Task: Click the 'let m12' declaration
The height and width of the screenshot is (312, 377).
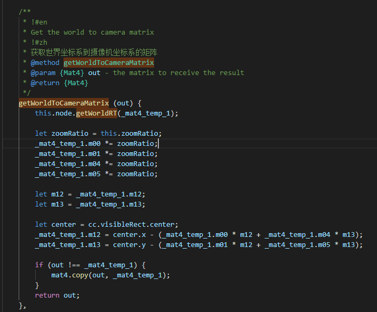Action: pyautogui.click(x=49, y=194)
